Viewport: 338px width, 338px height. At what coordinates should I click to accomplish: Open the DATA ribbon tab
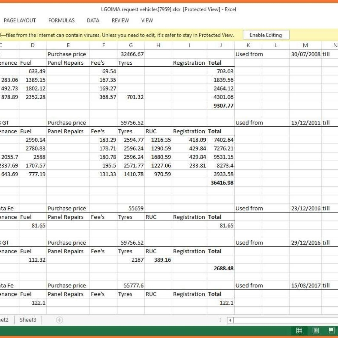[93, 20]
